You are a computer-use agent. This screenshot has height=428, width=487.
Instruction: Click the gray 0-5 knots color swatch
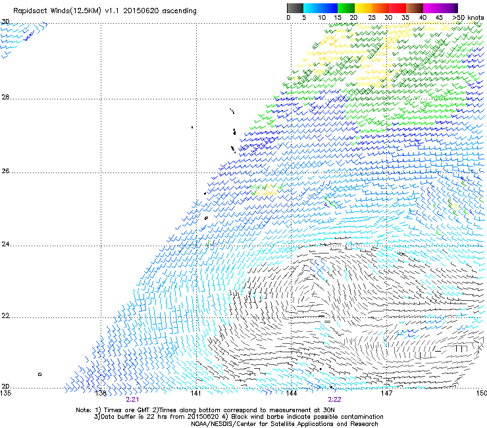point(295,8)
